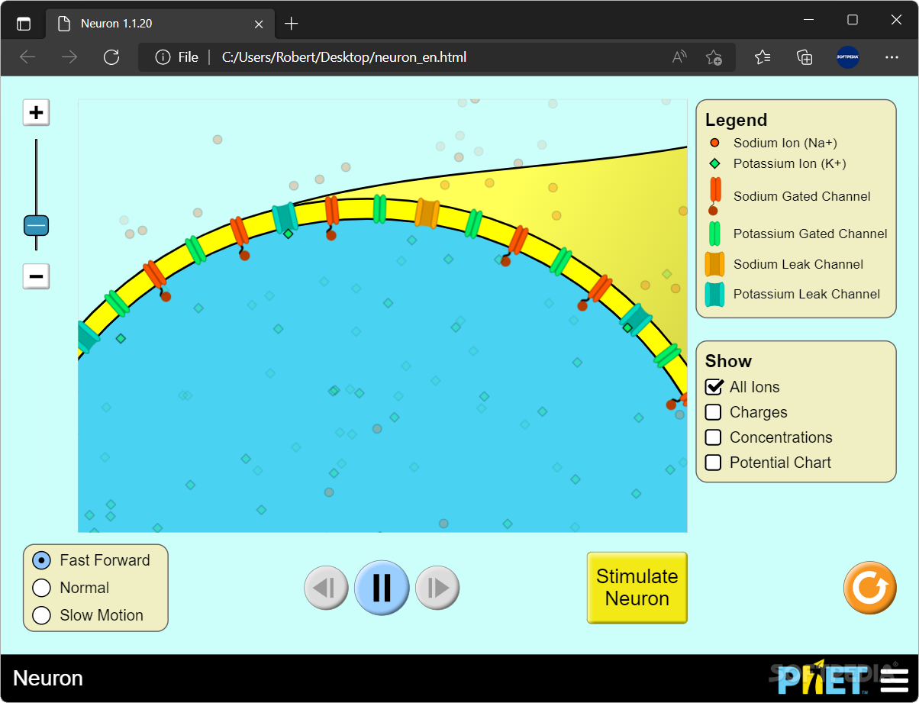Image resolution: width=919 pixels, height=703 pixels.
Task: Open Read aloud icon
Action: coord(679,57)
